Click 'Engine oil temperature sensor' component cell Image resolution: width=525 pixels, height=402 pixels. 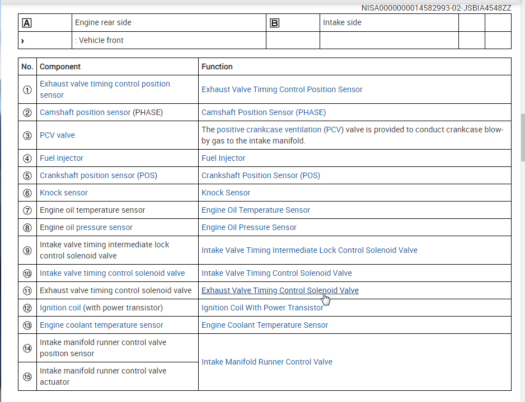[x=118, y=210]
